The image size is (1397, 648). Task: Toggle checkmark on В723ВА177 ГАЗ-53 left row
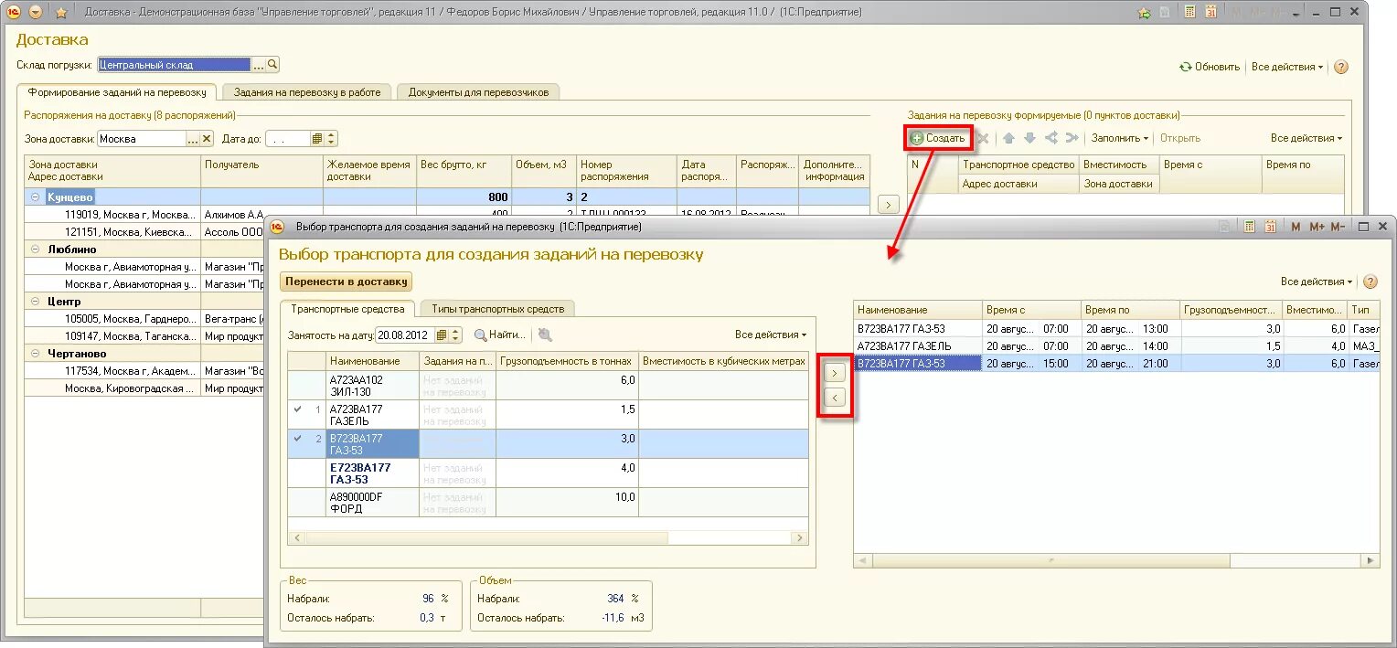click(x=298, y=438)
